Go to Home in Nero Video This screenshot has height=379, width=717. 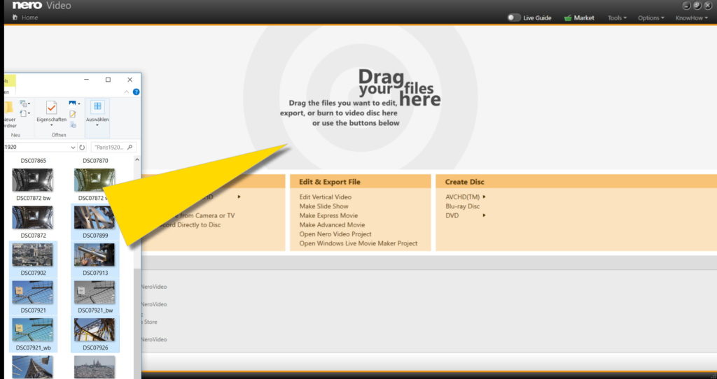tap(25, 17)
